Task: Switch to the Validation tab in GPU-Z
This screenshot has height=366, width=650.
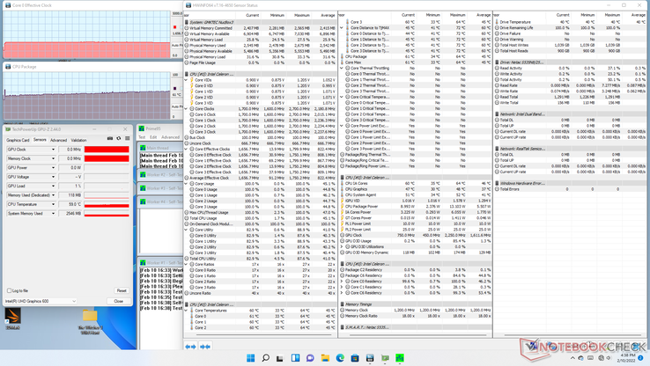Action: coord(78,140)
